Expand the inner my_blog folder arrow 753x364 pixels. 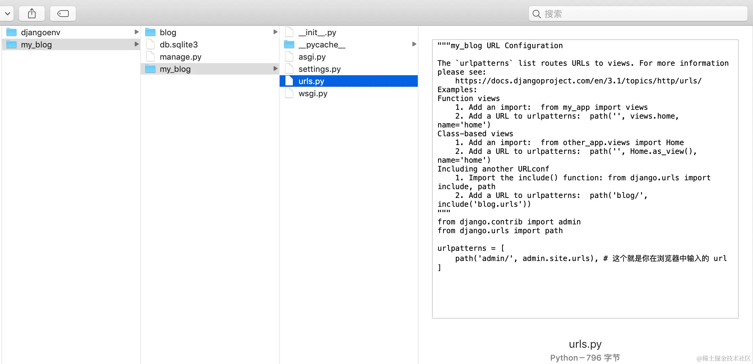(x=275, y=68)
